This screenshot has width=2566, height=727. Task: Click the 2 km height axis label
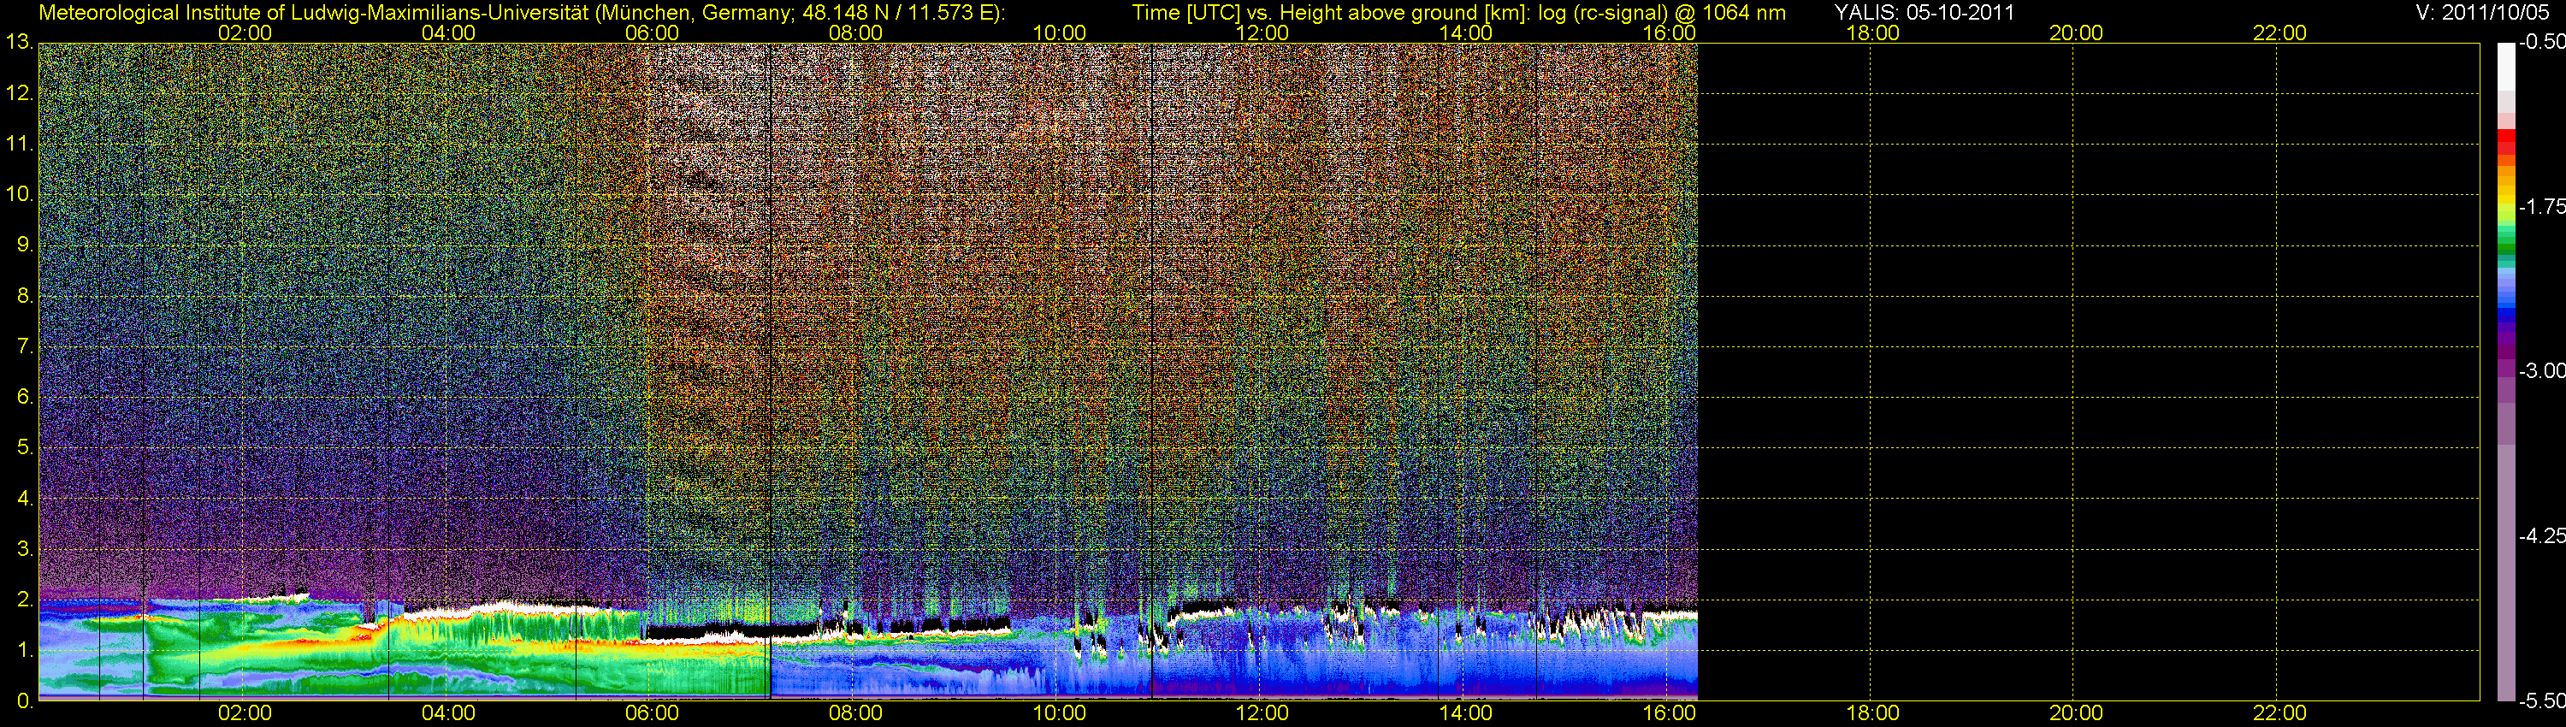(25, 600)
